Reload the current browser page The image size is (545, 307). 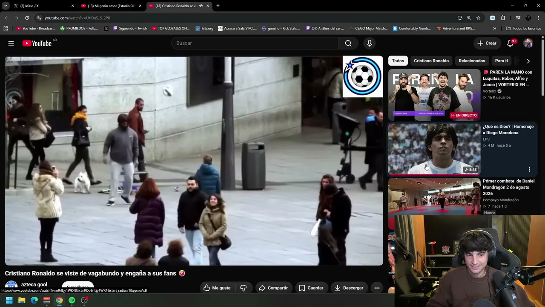(27, 18)
